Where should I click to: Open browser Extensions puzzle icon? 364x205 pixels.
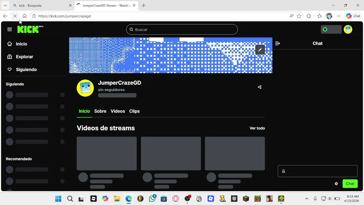pyautogui.click(x=309, y=16)
